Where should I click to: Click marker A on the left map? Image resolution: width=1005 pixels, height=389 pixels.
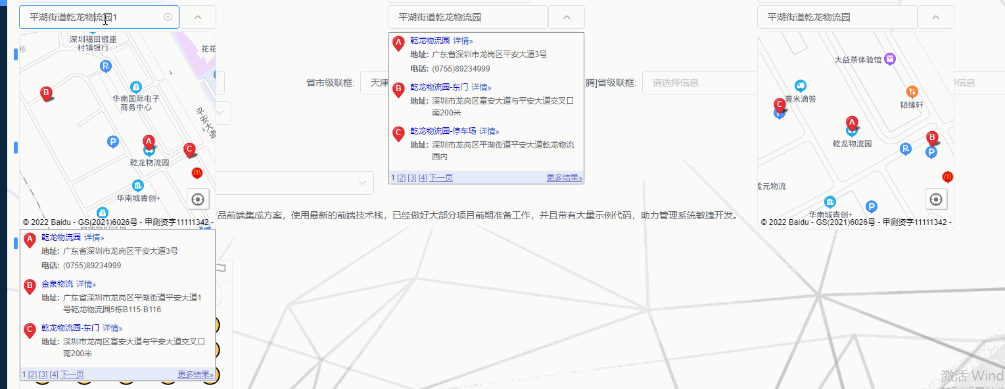pos(149,142)
